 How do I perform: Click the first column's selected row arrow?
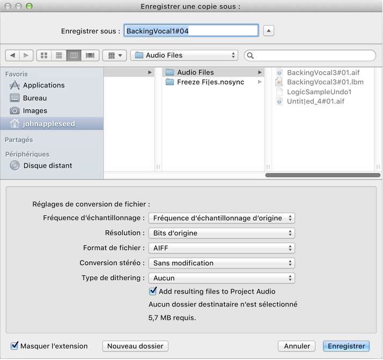coord(150,72)
